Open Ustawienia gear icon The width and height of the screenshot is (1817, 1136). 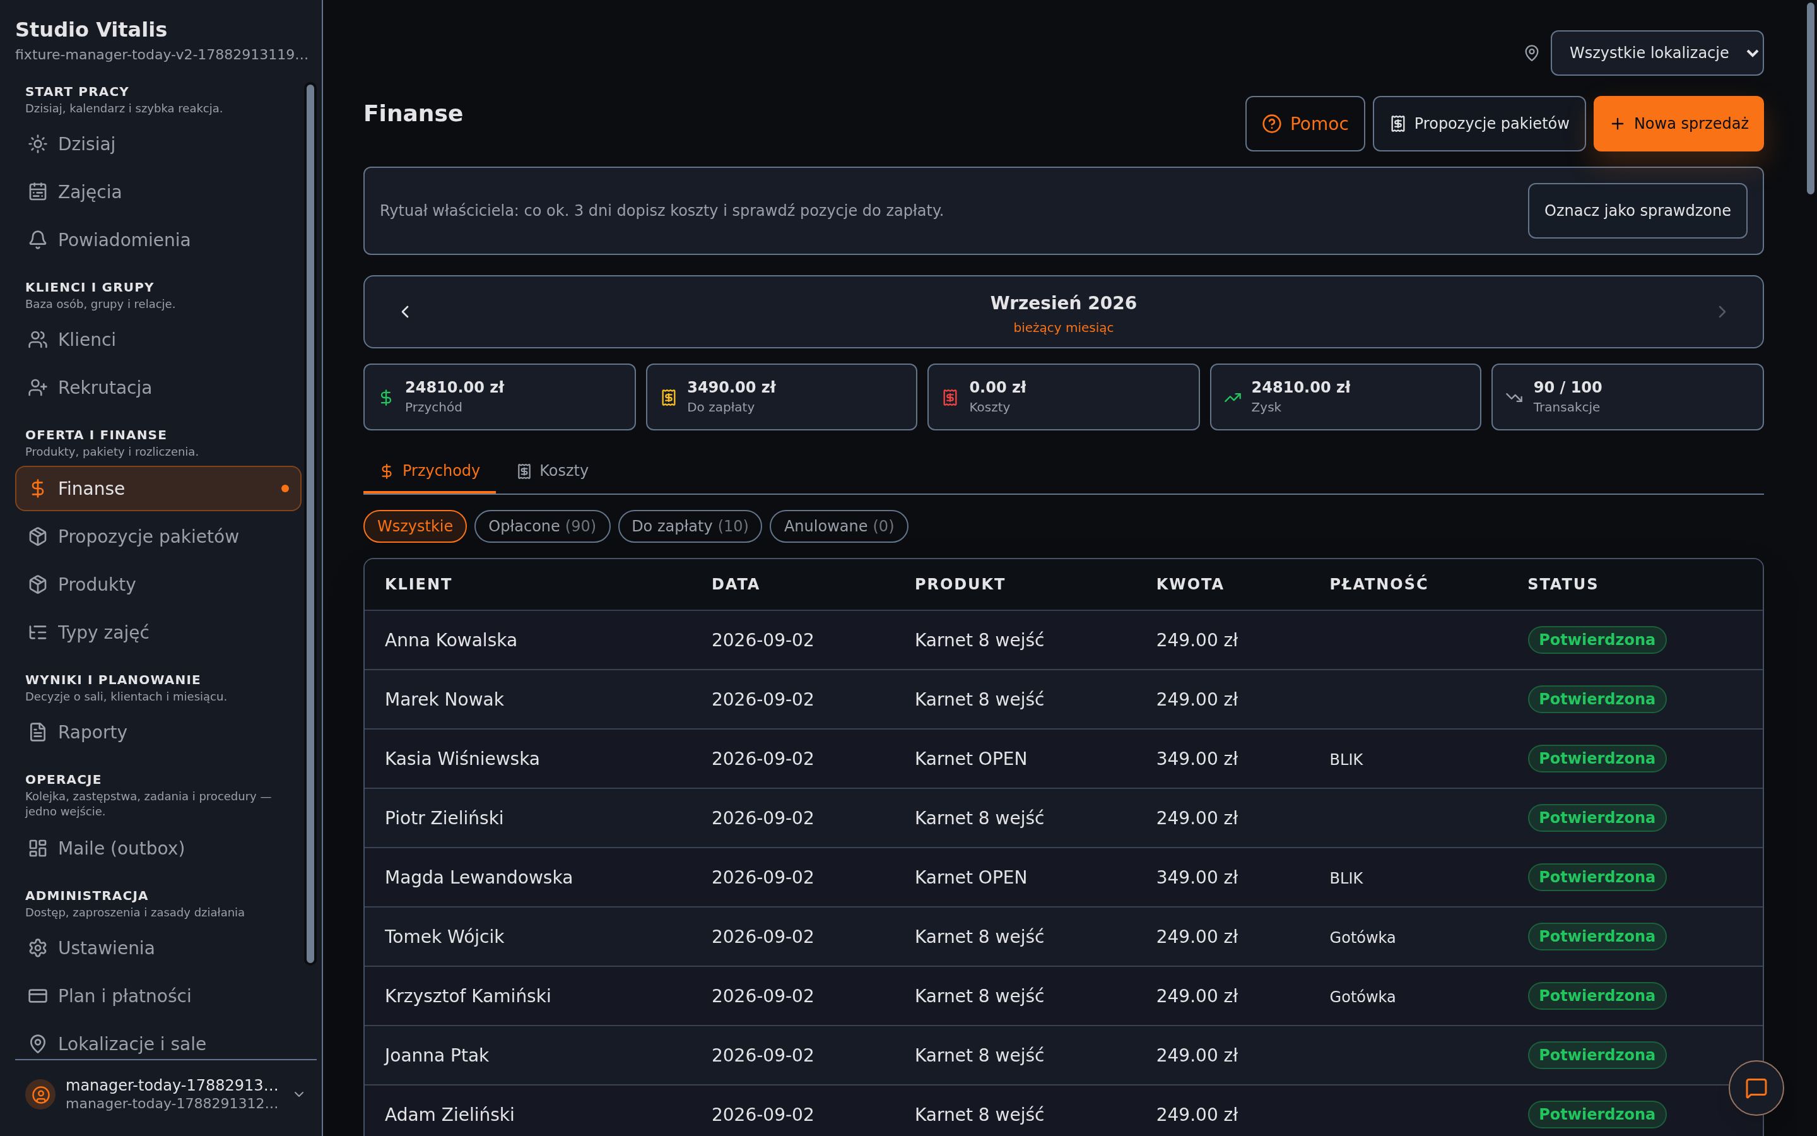(38, 948)
